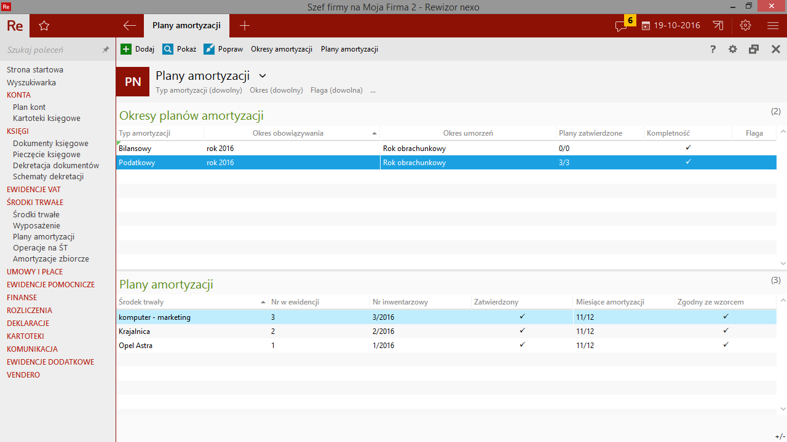Open the hamburger main menu
This screenshot has height=442, width=787.
coord(773,26)
